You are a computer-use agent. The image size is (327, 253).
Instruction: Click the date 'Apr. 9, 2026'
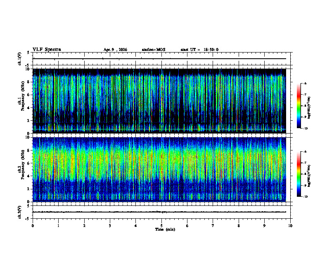click(x=115, y=50)
